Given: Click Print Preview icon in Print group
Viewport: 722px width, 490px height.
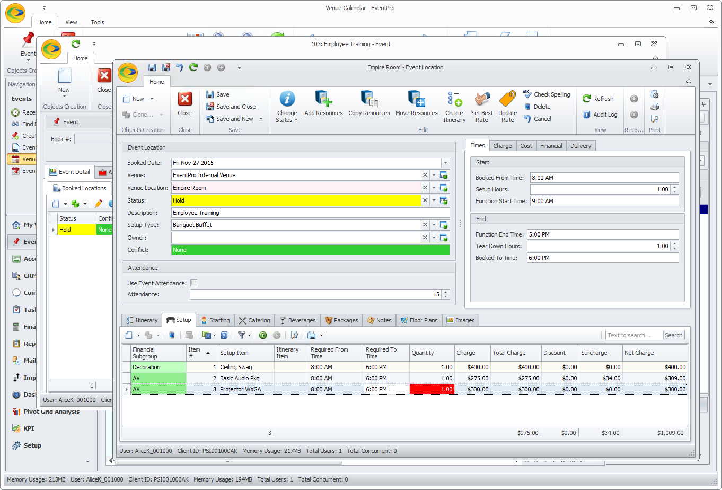Looking at the screenshot, I should (655, 119).
